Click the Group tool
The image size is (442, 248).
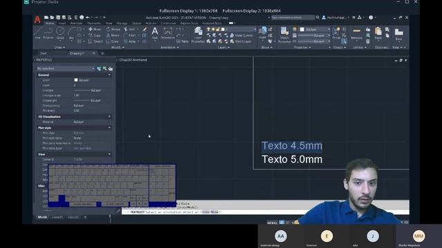[x=336, y=33]
